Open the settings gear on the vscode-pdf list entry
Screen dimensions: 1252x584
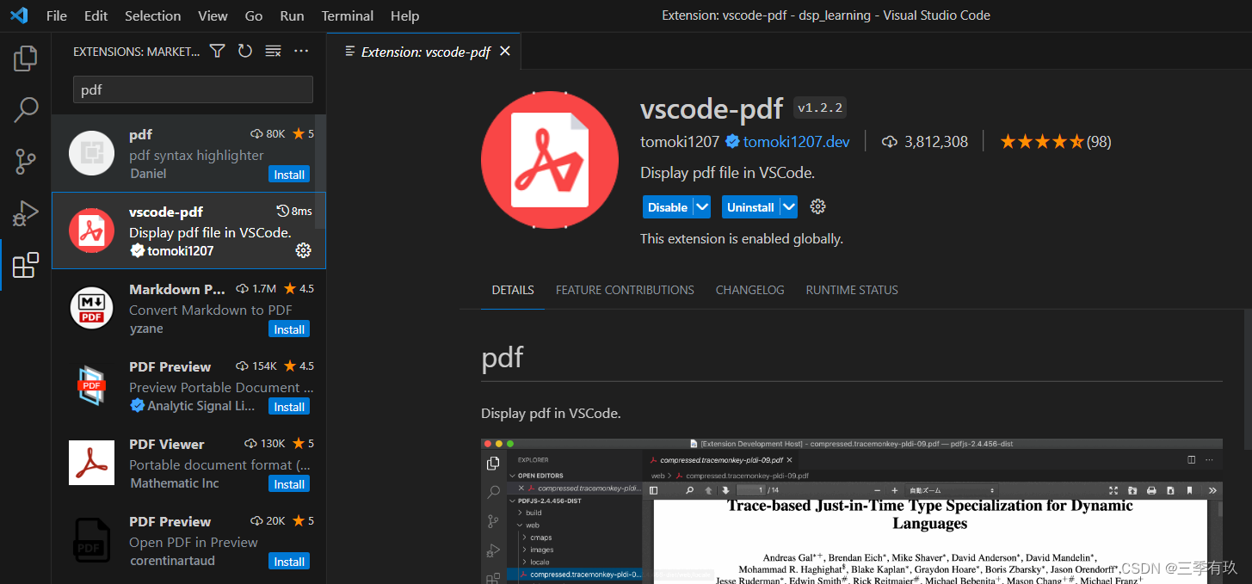[303, 250]
